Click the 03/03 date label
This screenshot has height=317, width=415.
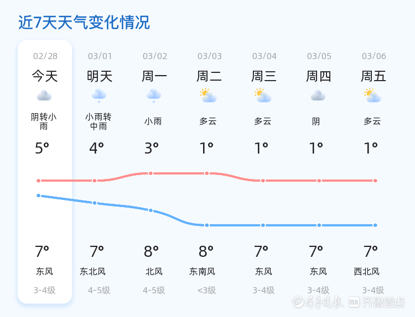tap(210, 56)
